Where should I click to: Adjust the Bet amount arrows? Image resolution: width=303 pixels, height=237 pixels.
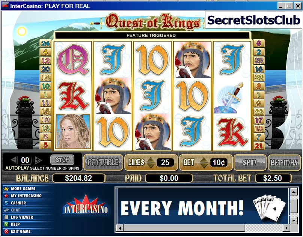[x=204, y=162]
